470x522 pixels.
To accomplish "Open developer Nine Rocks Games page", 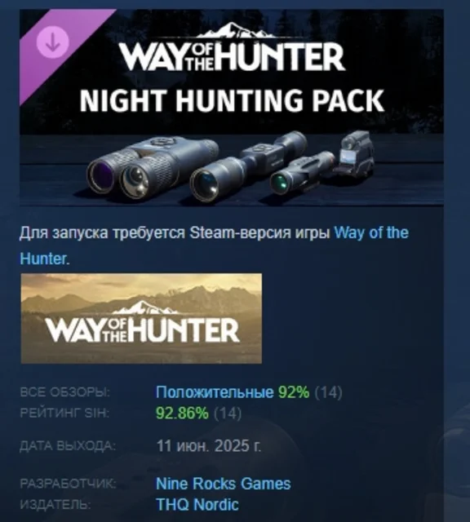I will pyautogui.click(x=224, y=484).
